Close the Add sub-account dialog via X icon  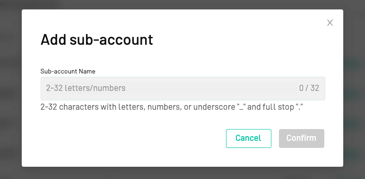point(330,23)
